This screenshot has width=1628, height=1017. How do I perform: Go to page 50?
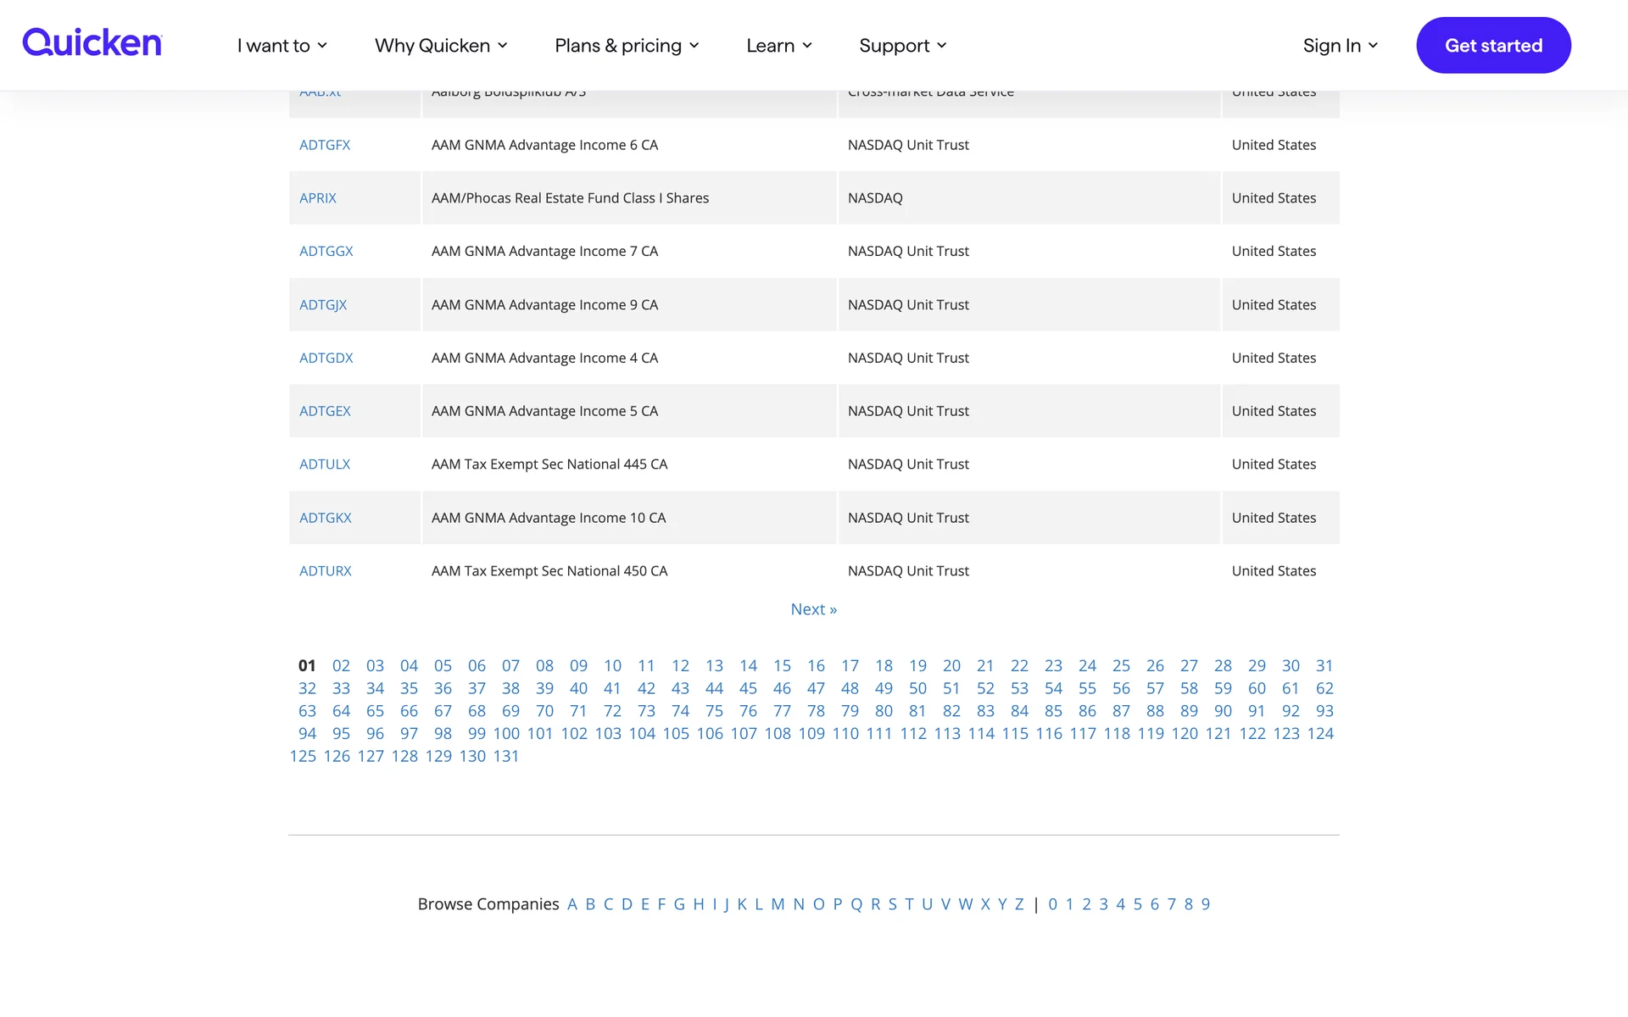tap(917, 689)
